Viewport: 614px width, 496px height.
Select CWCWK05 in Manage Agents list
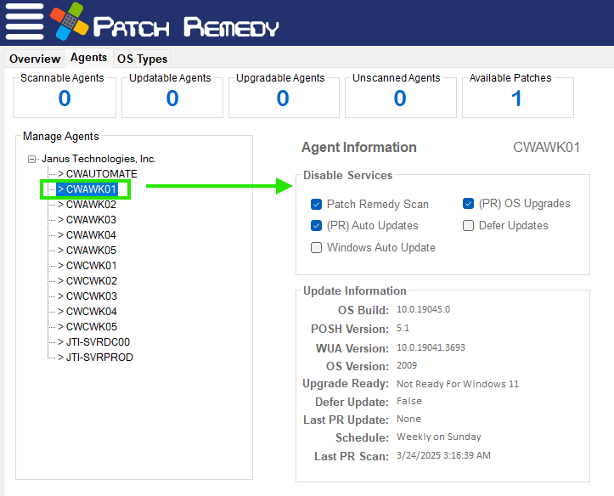[x=91, y=327]
